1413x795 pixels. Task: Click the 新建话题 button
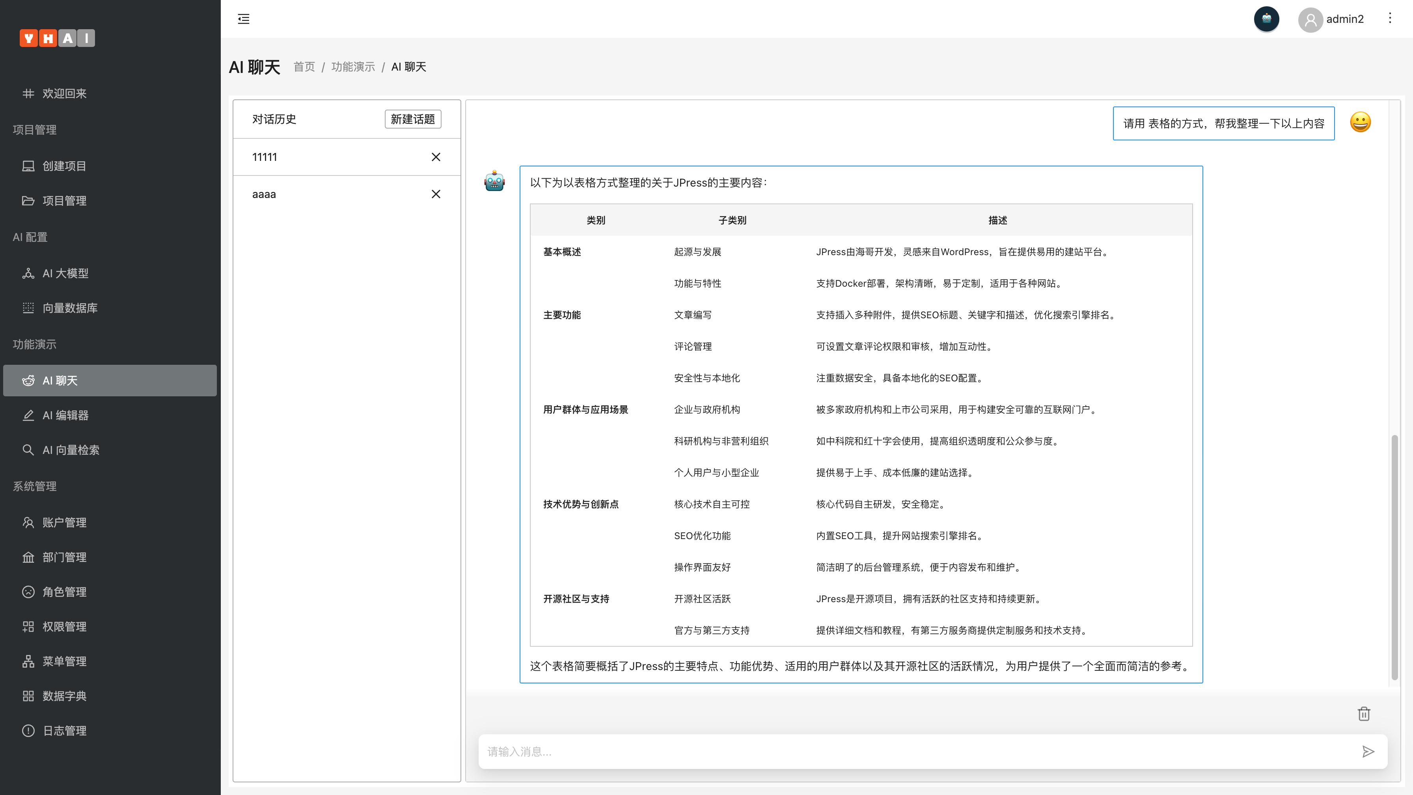(x=413, y=119)
